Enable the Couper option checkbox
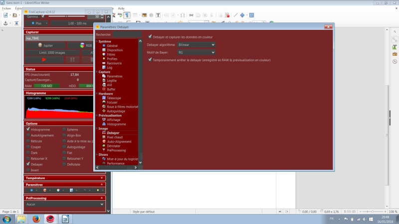 [28, 147]
